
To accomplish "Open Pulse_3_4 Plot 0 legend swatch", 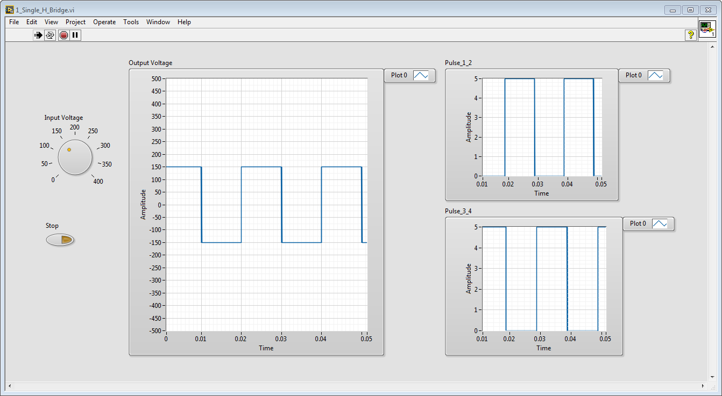I will tap(660, 224).
